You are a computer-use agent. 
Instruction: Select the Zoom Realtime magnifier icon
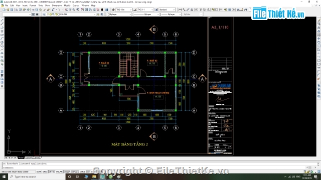tap(70, 9)
